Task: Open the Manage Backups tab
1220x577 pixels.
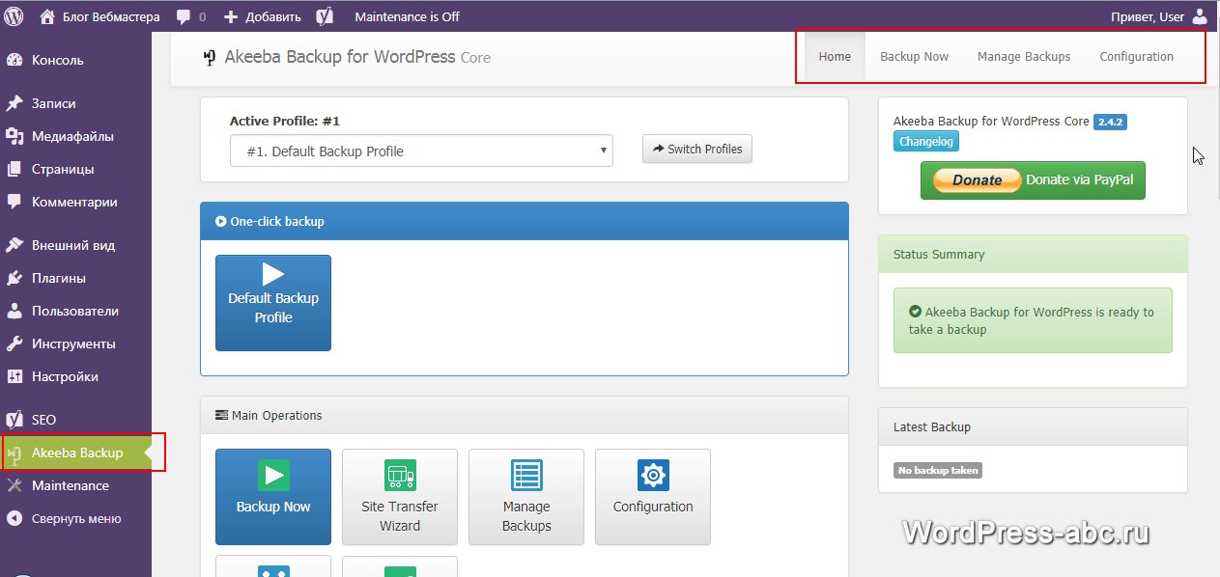Action: (1024, 56)
